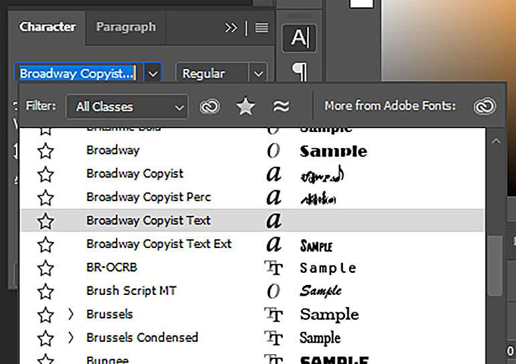Image resolution: width=516 pixels, height=364 pixels.
Task: Select the Brussels font
Action: (110, 314)
